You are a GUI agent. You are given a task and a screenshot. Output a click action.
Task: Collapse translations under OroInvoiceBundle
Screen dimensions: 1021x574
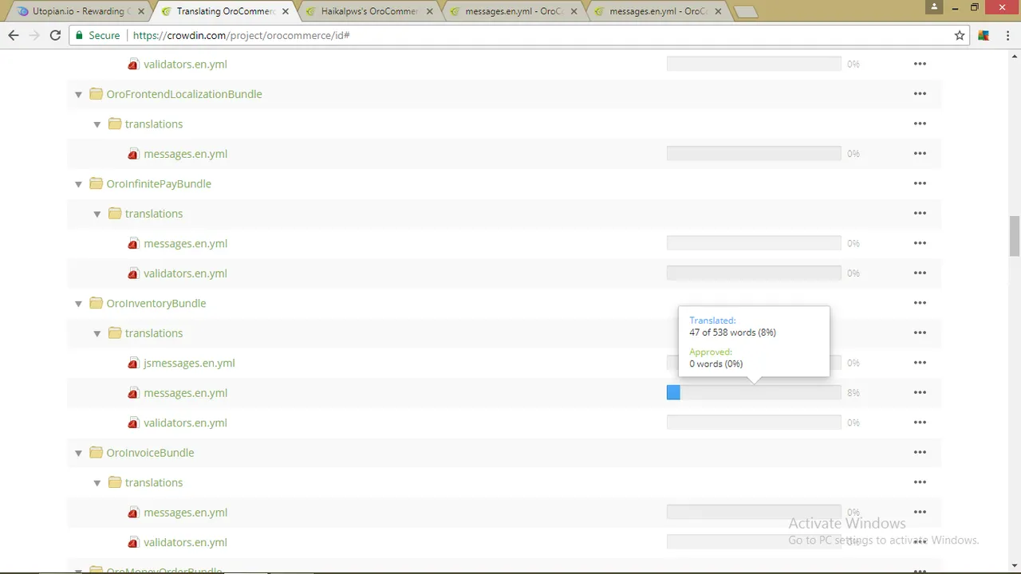[x=97, y=483]
